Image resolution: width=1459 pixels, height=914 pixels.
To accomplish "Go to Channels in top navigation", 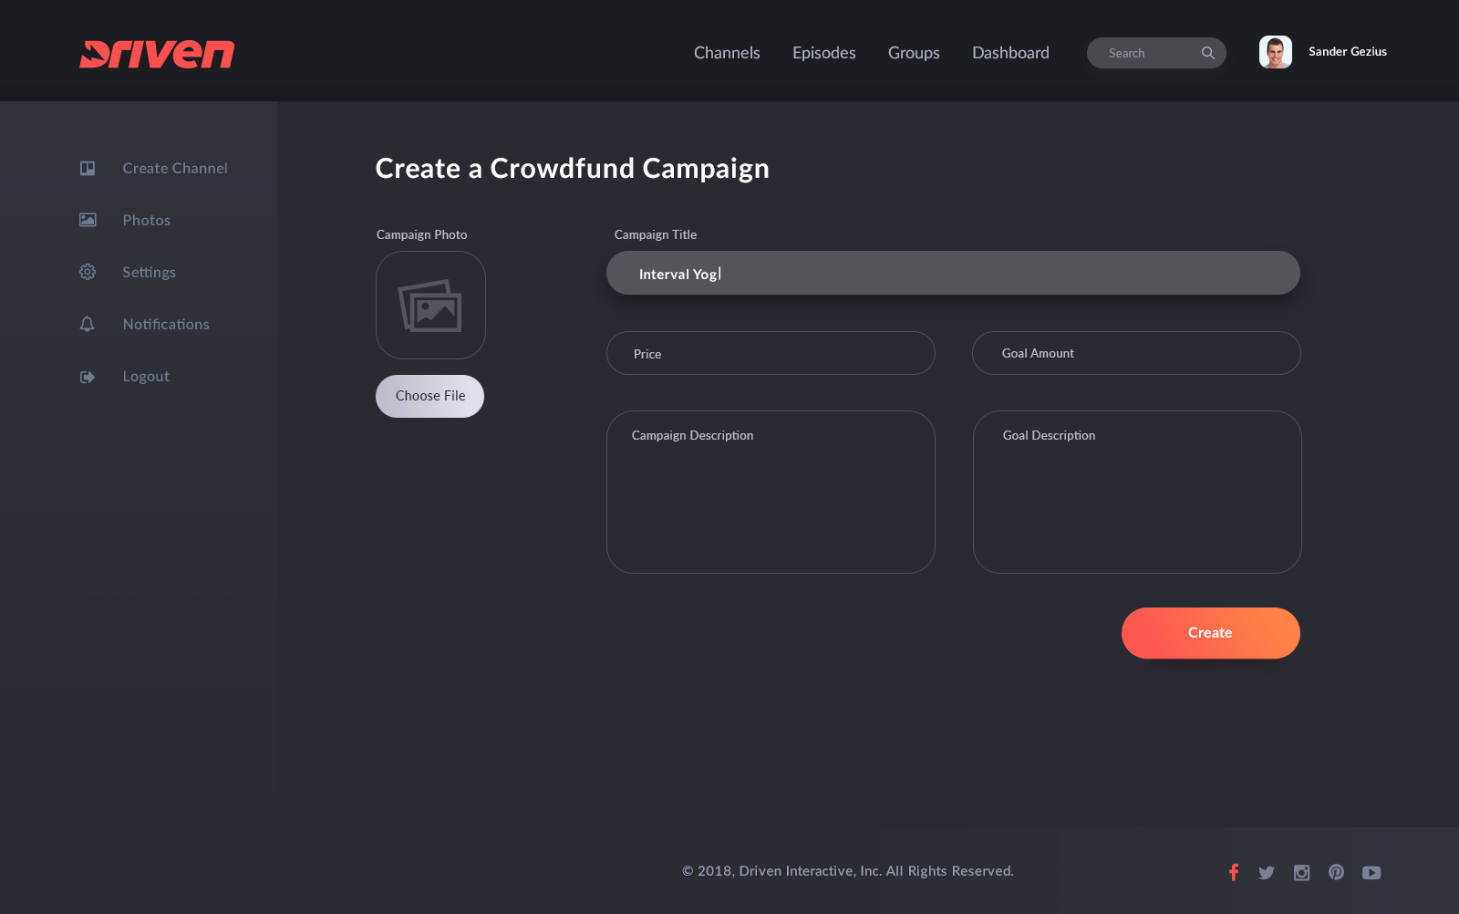I will point(727,53).
